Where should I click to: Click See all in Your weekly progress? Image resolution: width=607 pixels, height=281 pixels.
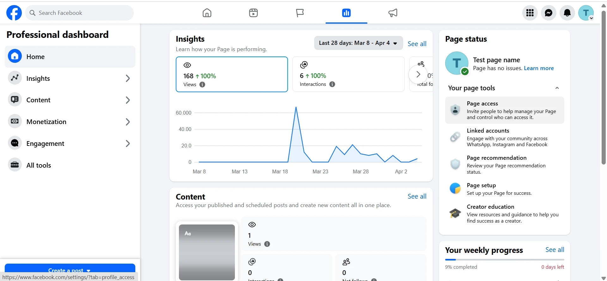pyautogui.click(x=555, y=250)
